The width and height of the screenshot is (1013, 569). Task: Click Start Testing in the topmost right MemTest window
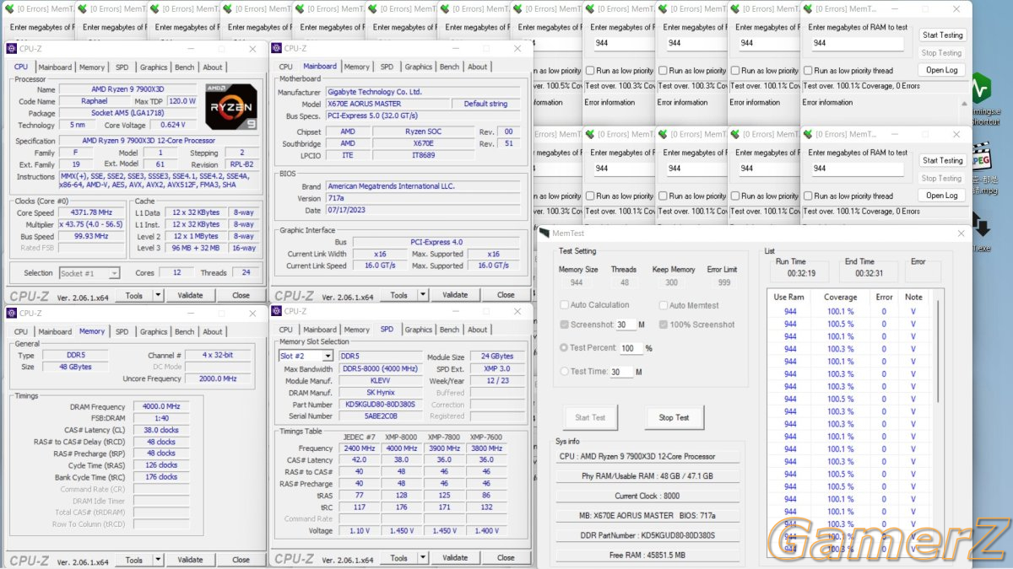[x=942, y=35]
